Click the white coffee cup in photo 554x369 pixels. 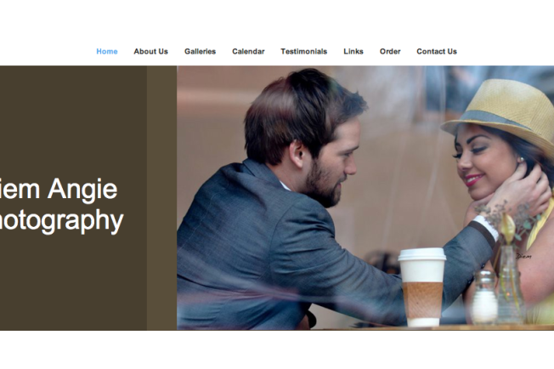[x=421, y=287]
